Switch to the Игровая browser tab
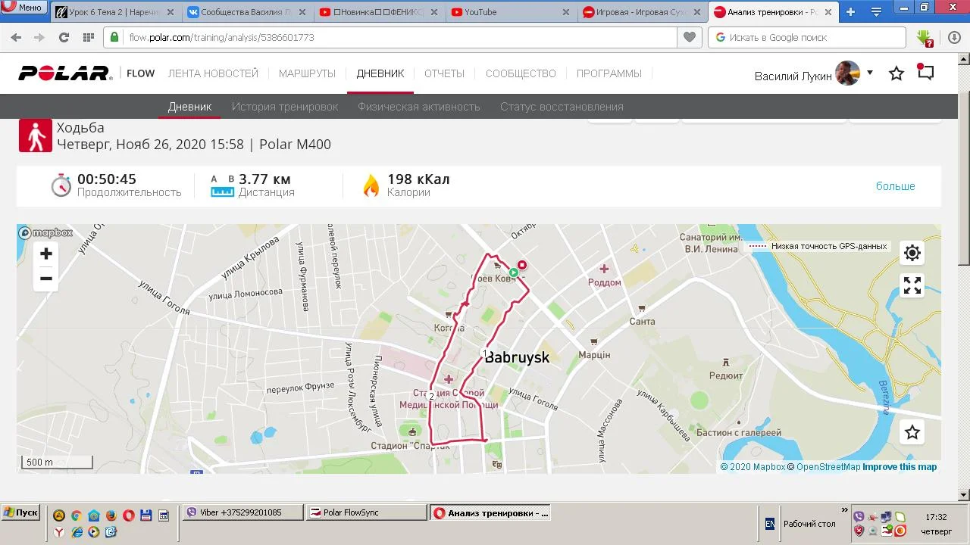The height and width of the screenshot is (545, 970). [x=642, y=12]
